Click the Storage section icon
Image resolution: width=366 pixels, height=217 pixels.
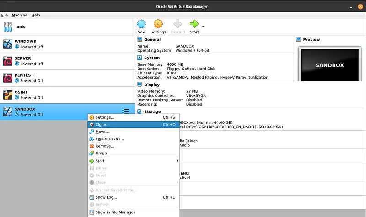tap(140, 111)
